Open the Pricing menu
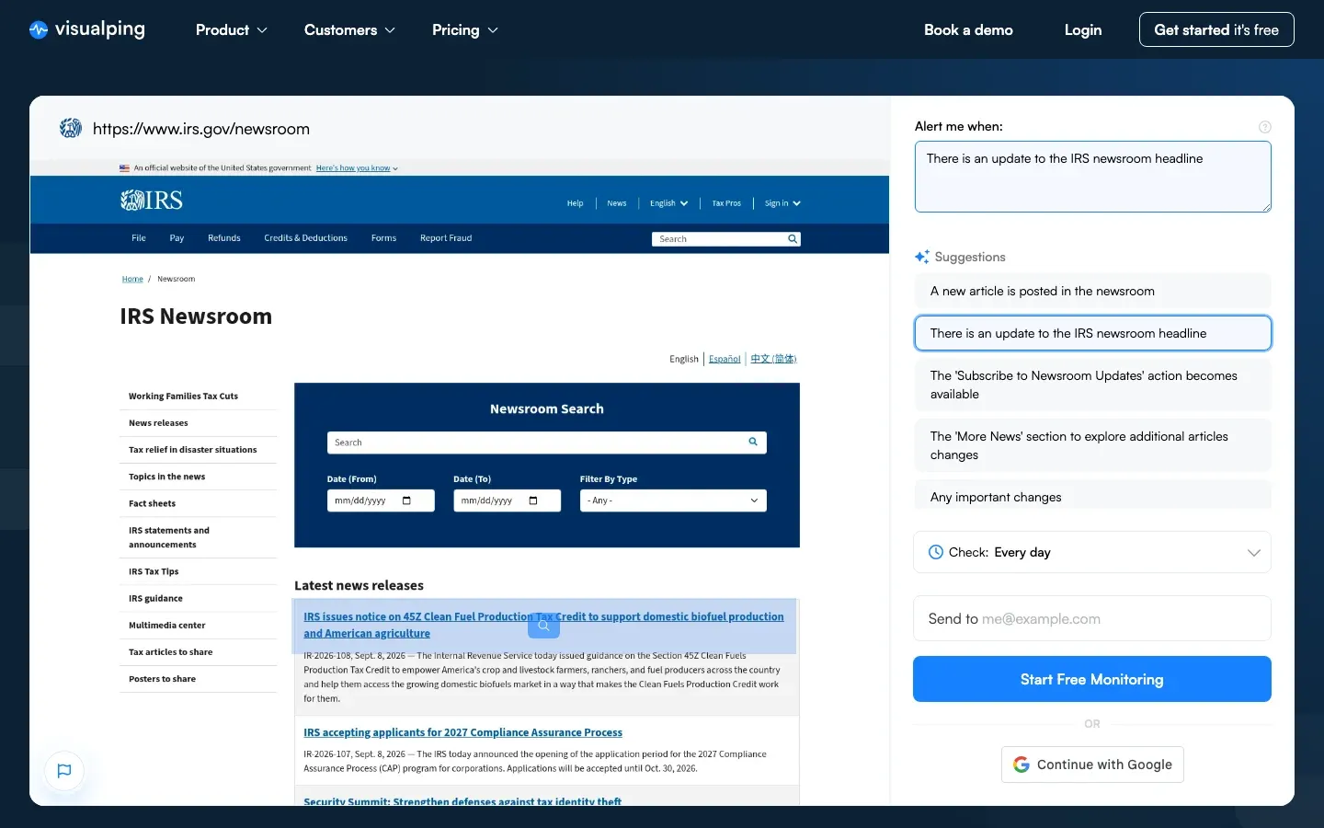The height and width of the screenshot is (828, 1324). click(x=465, y=29)
